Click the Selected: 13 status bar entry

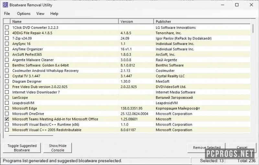click(212, 161)
